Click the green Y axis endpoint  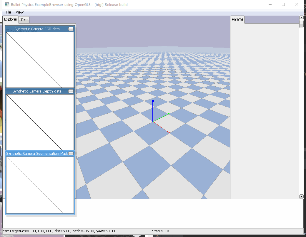tap(169, 114)
